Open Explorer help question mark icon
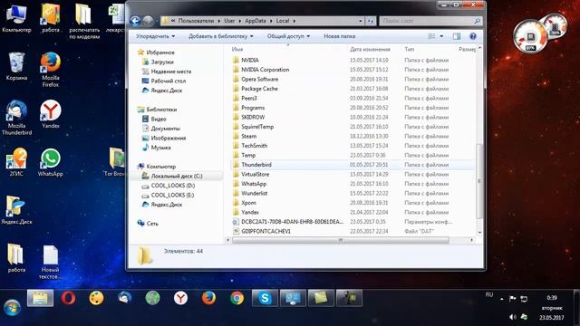580x326 pixels. [x=473, y=36]
